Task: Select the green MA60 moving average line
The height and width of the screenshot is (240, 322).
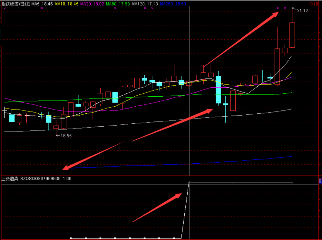Action: click(x=148, y=97)
